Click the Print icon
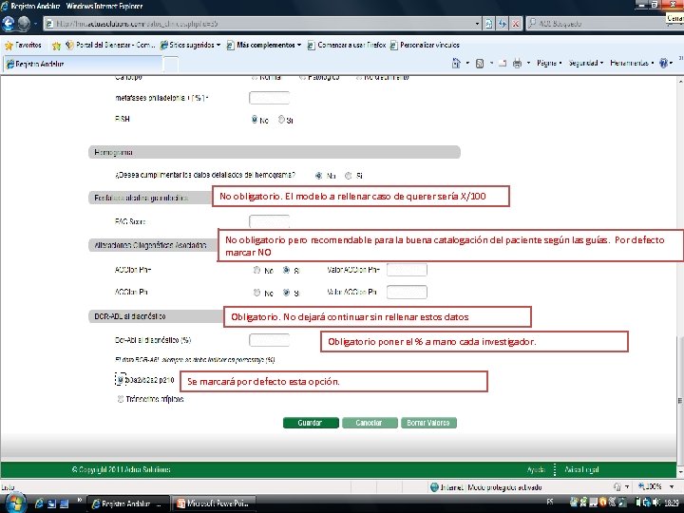This screenshot has height=513, width=684. (518, 64)
